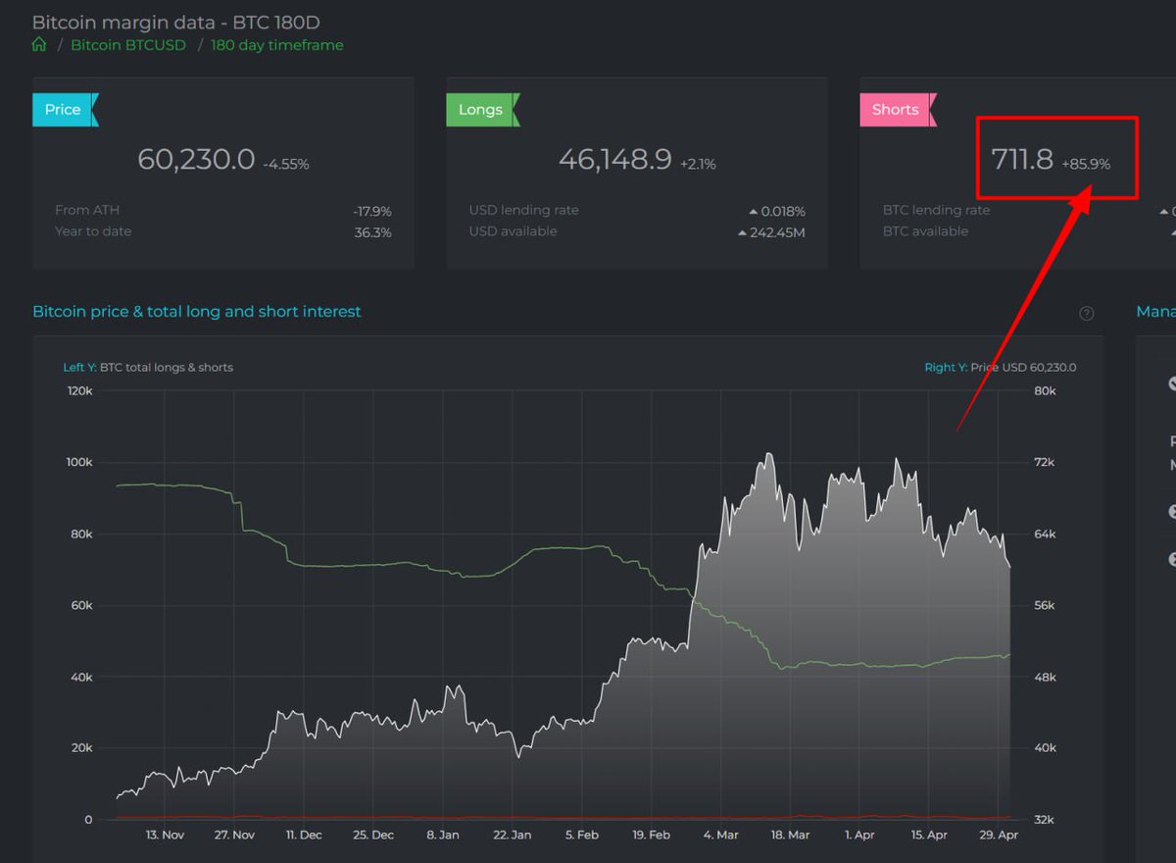Click the 4. Mar date label
Image resolution: width=1176 pixels, height=863 pixels.
[x=720, y=836]
